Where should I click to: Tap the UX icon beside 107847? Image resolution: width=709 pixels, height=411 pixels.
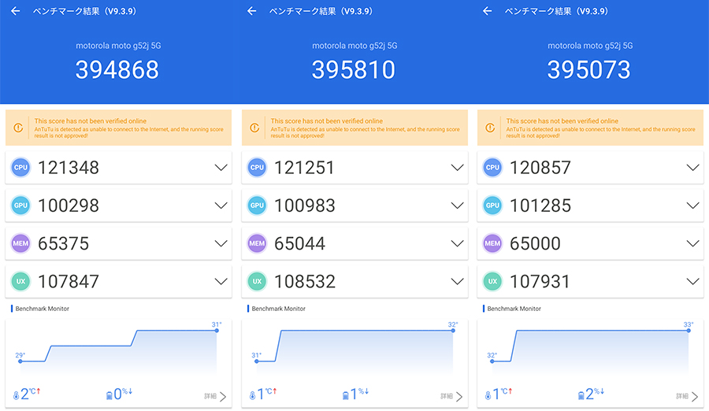click(20, 281)
